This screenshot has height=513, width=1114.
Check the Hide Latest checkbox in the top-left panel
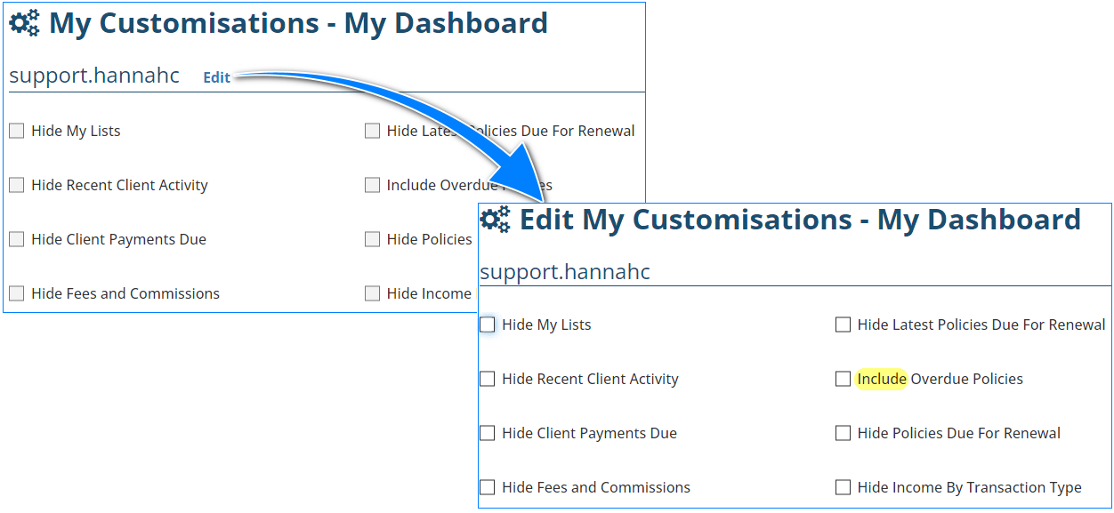coord(373,132)
